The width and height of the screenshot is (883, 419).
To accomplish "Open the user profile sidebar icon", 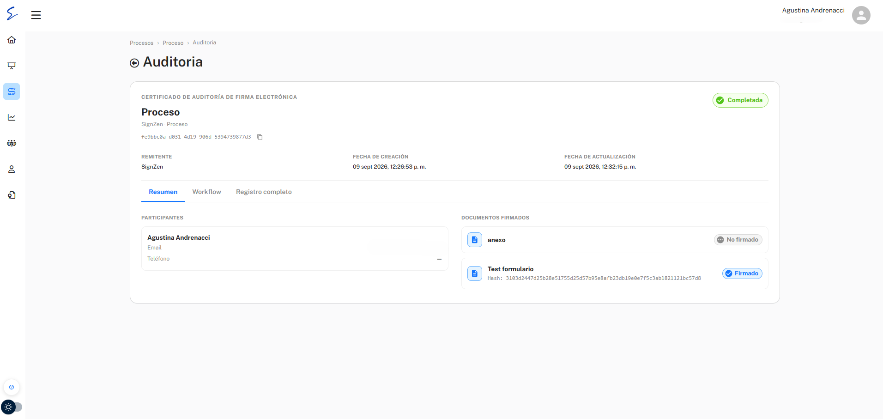I will 12,169.
